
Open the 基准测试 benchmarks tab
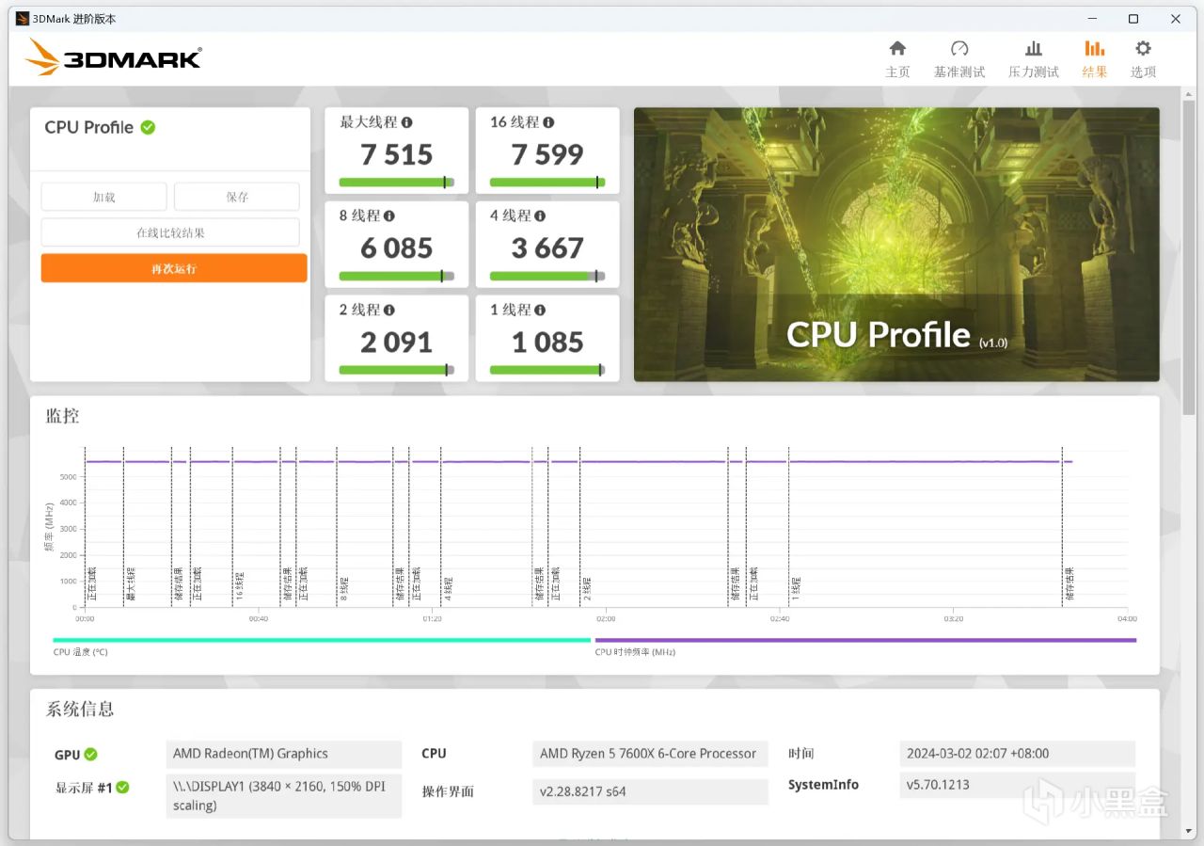pos(959,59)
